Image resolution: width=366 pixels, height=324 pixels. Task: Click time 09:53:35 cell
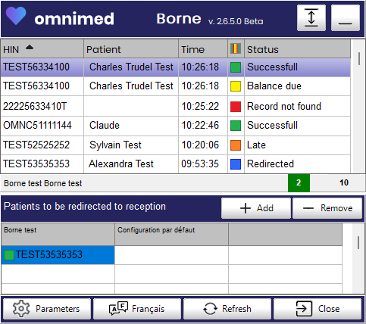pos(203,164)
